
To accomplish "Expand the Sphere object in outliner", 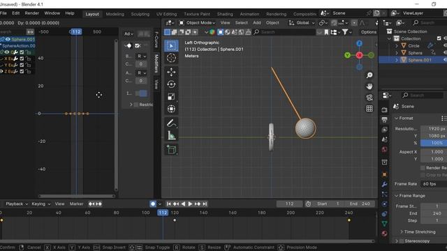I will tap(396, 53).
